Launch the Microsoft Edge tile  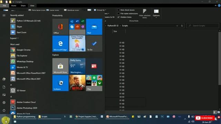[60, 43]
